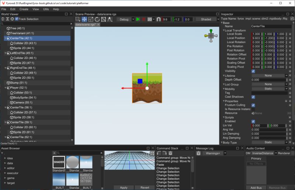The height and width of the screenshot is (190, 295).
Task: Toggle the Enabled checkbox in Inspector
Action: (253, 122)
